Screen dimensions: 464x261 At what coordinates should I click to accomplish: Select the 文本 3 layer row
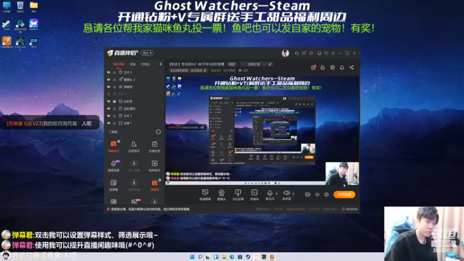pyautogui.click(x=135, y=72)
